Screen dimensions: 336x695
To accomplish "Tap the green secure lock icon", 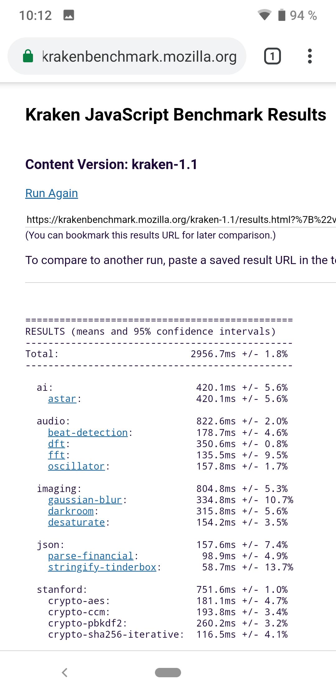I will coord(28,56).
